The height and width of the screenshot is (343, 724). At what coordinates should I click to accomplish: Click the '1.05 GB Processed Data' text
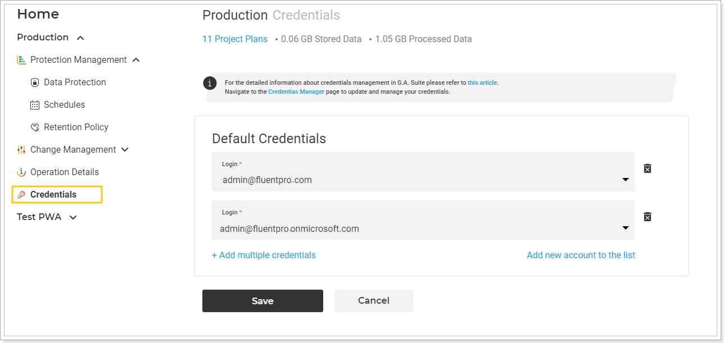click(x=423, y=39)
